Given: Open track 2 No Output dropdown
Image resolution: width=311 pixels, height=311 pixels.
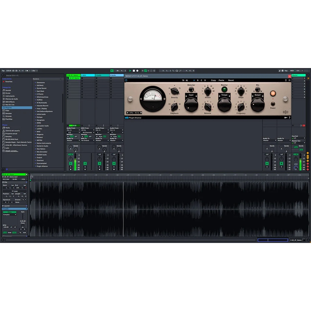Looking at the screenshot, I should click(88, 140).
